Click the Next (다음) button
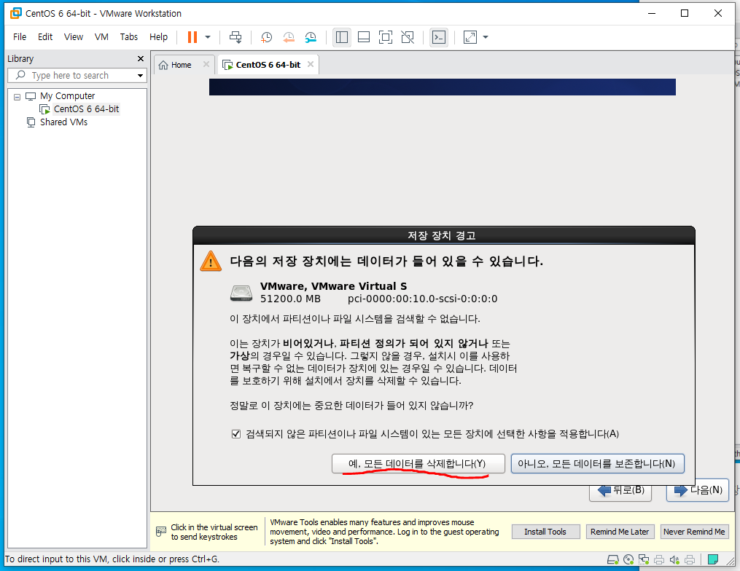 click(x=698, y=490)
